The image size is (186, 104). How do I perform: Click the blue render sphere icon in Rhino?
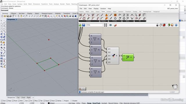coord(76,16)
